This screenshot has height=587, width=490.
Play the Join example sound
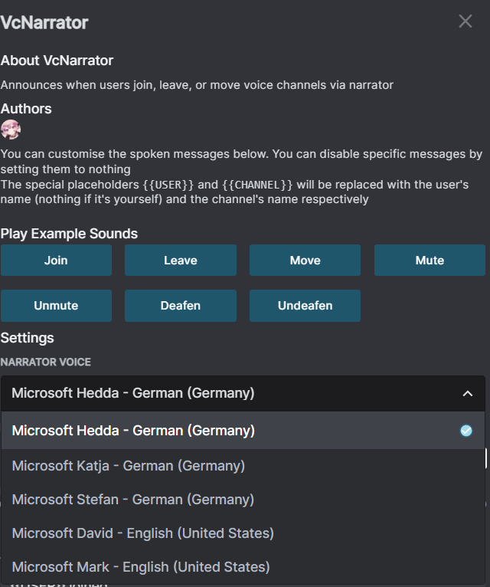click(56, 261)
